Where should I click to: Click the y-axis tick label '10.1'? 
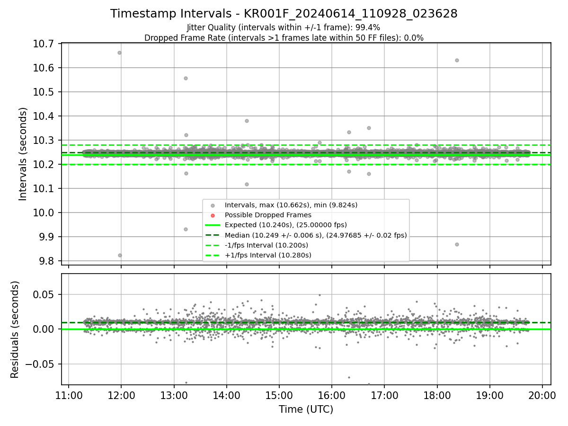[44, 188]
